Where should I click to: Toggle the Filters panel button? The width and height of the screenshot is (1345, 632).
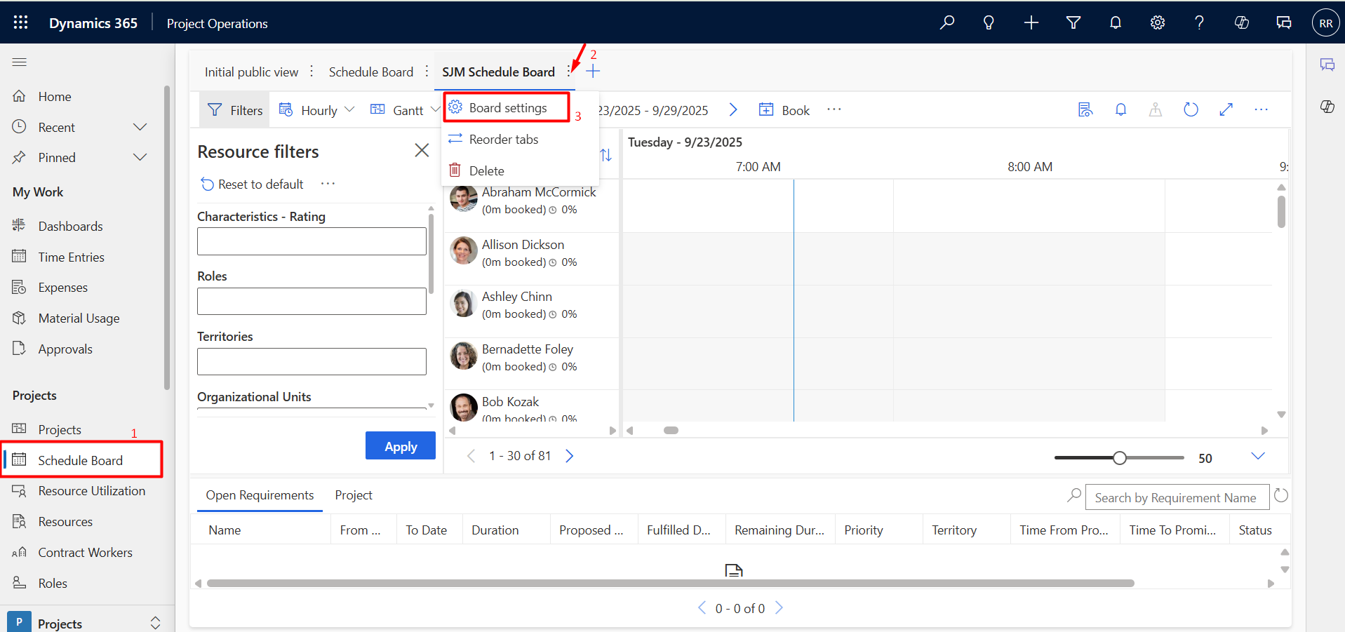point(235,110)
